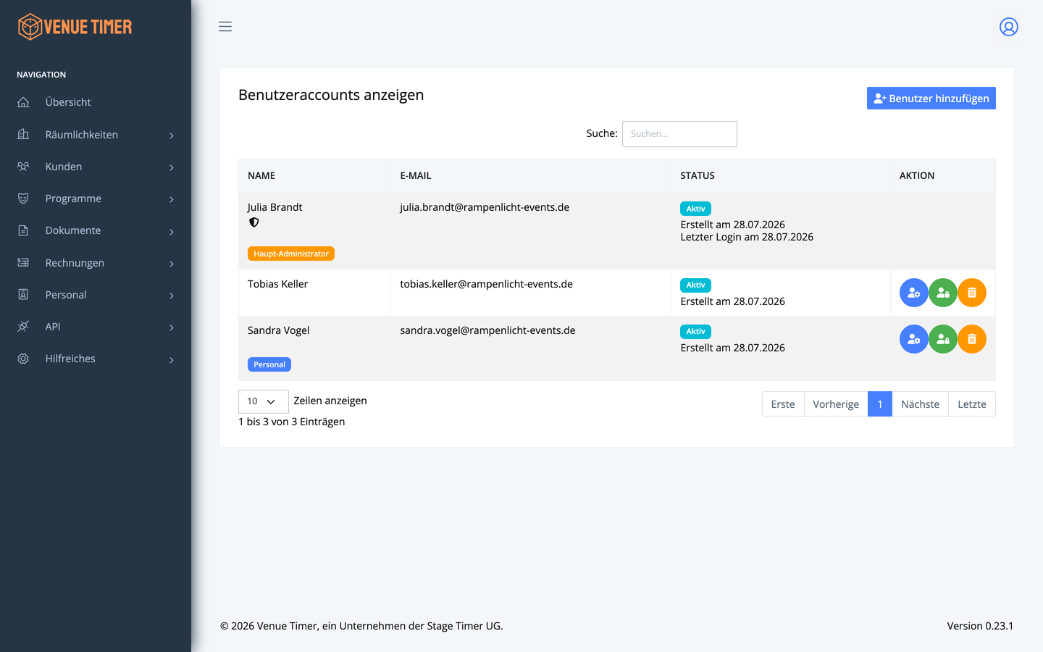The width and height of the screenshot is (1043, 652).
Task: Click the Benutzer hinzufügen button
Action: pyautogui.click(x=931, y=99)
